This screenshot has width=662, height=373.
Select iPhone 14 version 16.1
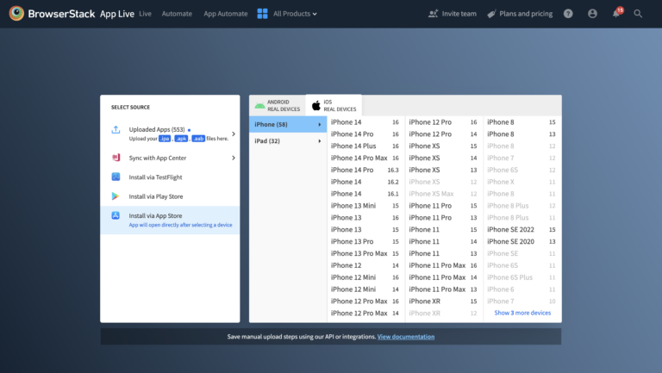pyautogui.click(x=365, y=194)
